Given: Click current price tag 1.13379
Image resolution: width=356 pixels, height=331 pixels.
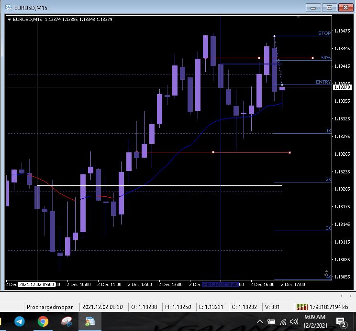Looking at the screenshot, I should [x=342, y=87].
